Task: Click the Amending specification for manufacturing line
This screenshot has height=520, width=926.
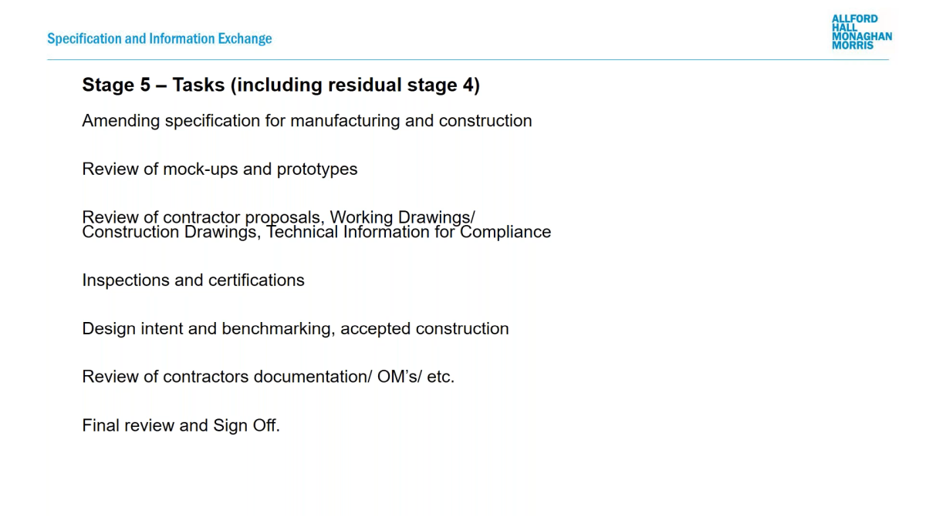Action: point(307,121)
